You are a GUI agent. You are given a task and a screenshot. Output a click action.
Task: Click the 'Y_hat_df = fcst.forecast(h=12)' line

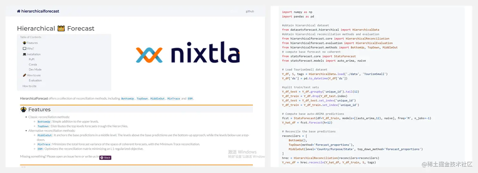tap(307, 123)
